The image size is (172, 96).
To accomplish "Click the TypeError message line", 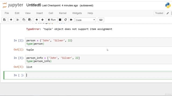I will (69, 29).
